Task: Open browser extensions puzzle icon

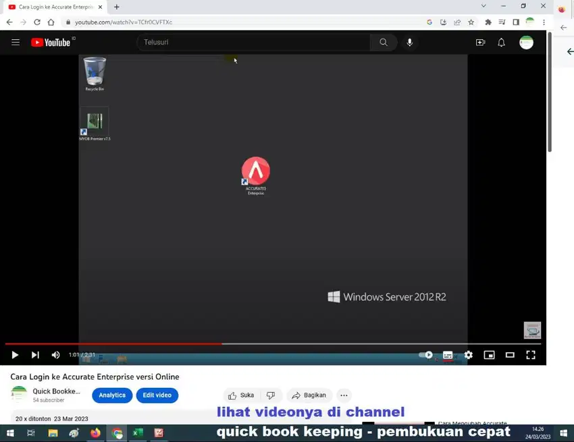Action: point(488,22)
